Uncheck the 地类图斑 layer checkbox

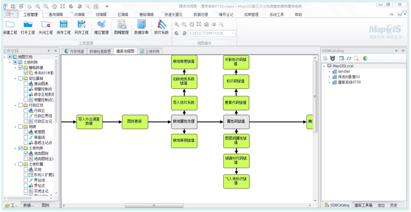point(26,153)
